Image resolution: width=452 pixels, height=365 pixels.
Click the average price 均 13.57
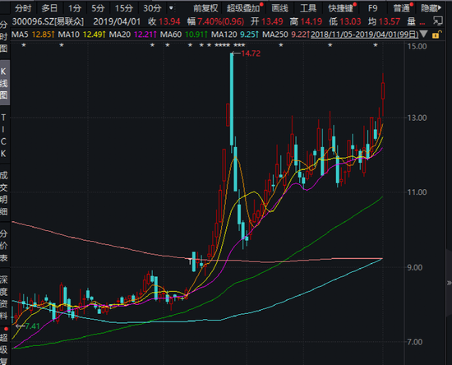pyautogui.click(x=384, y=21)
